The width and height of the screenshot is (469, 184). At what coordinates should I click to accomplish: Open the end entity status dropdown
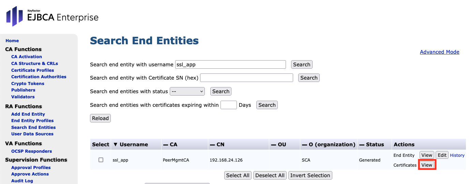187,91
